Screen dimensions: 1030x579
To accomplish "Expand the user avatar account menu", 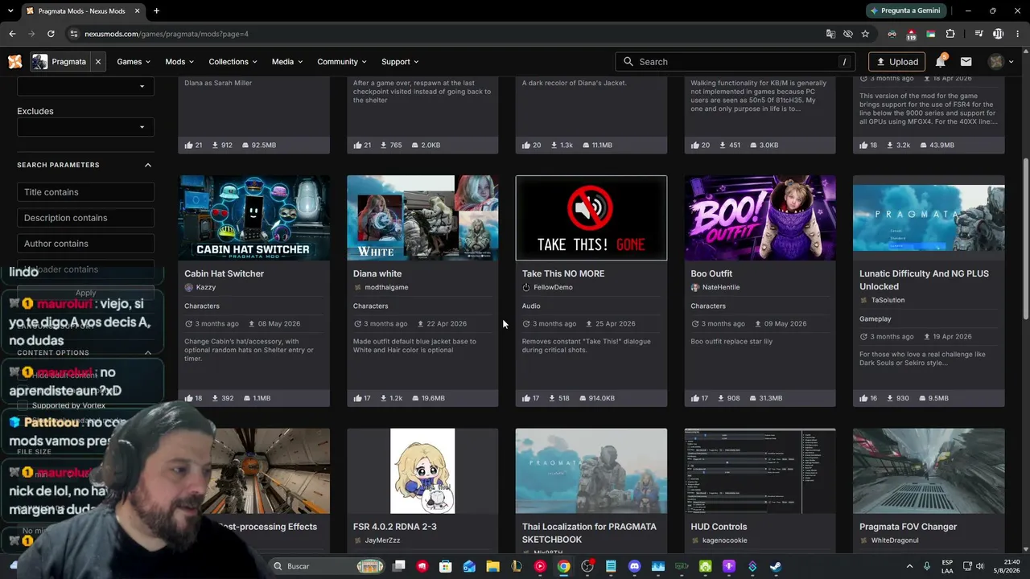I will coord(1001,62).
